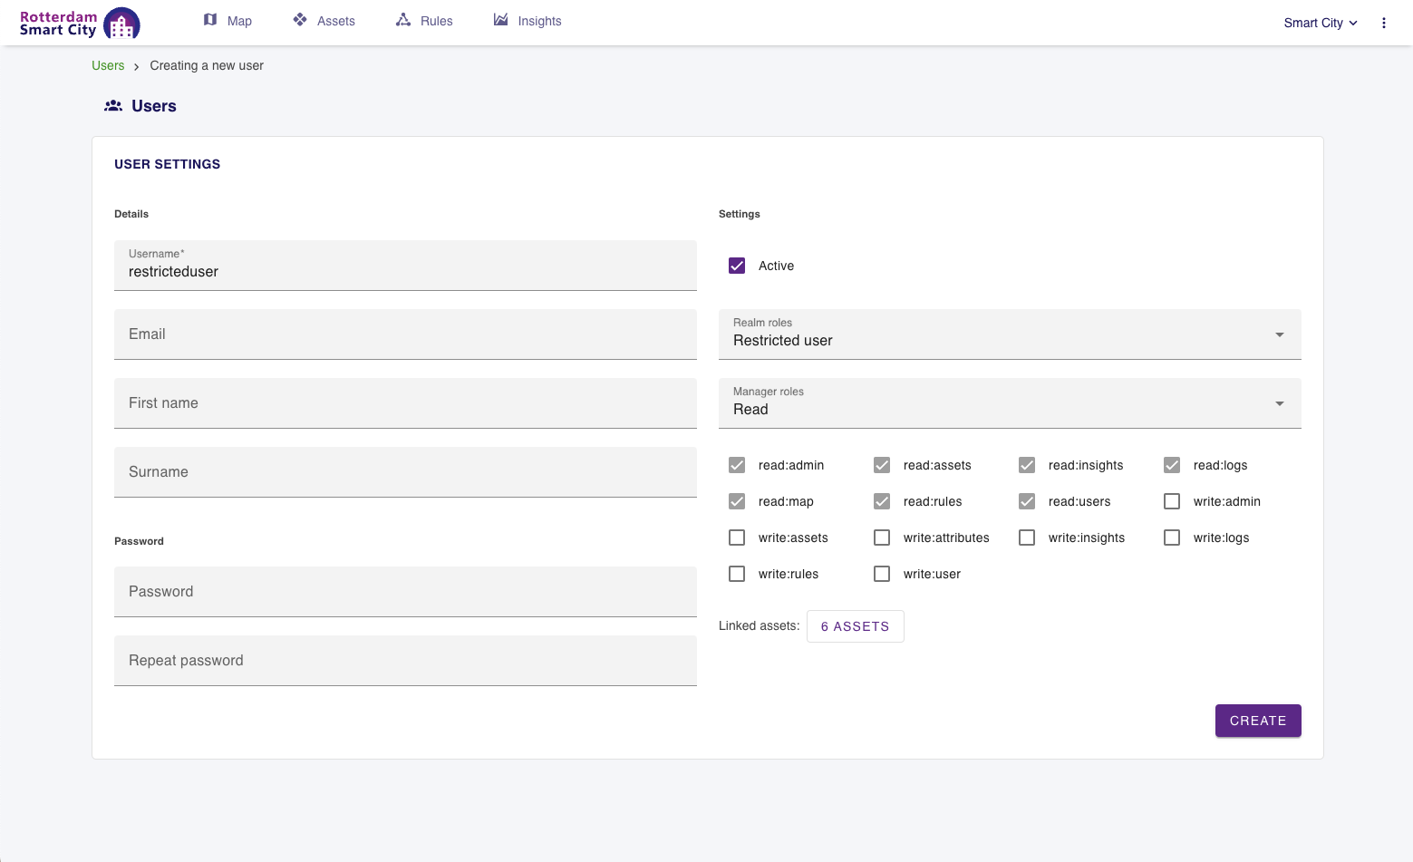Open the three-dot options menu
Image resolution: width=1413 pixels, height=862 pixels.
(1383, 23)
